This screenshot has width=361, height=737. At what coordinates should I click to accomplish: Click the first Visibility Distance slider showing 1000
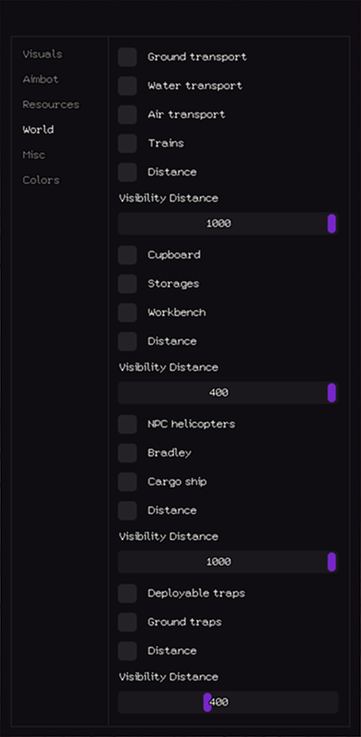point(228,223)
